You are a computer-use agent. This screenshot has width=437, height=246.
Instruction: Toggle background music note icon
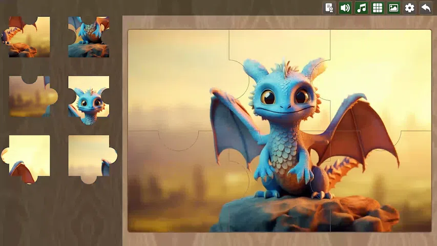pyautogui.click(x=361, y=8)
